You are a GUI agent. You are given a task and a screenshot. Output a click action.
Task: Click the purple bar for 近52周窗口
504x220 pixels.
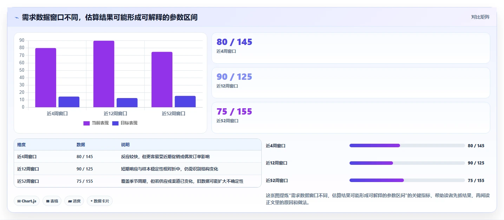[x=162, y=79]
